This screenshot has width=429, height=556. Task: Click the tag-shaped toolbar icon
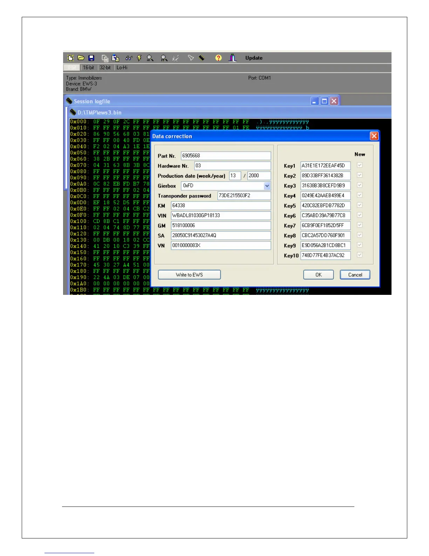point(191,58)
